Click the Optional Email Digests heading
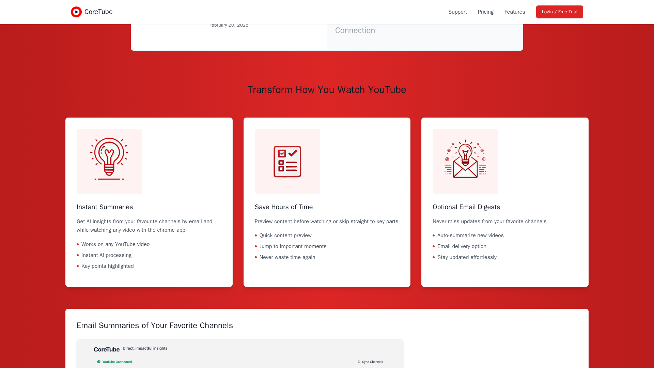654x368 pixels. 466,207
